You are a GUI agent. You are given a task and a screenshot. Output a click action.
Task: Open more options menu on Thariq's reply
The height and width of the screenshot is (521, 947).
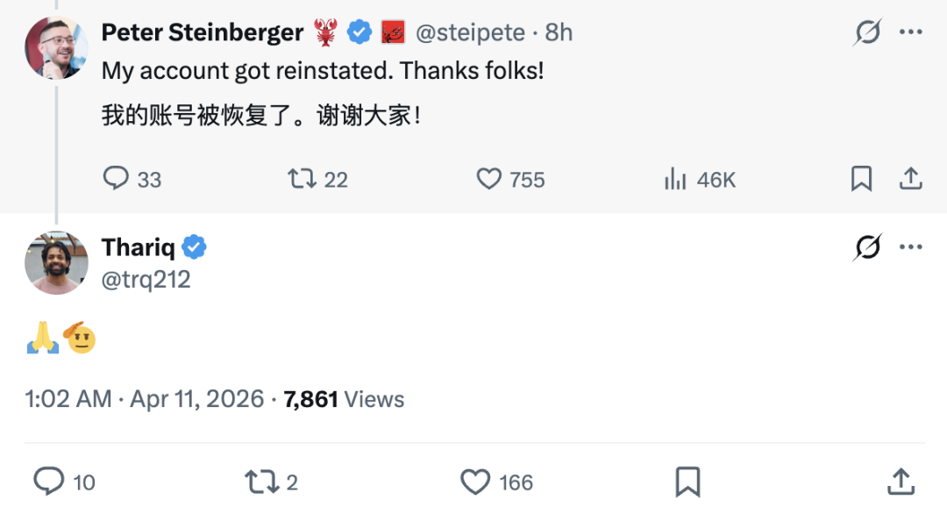coord(911,248)
